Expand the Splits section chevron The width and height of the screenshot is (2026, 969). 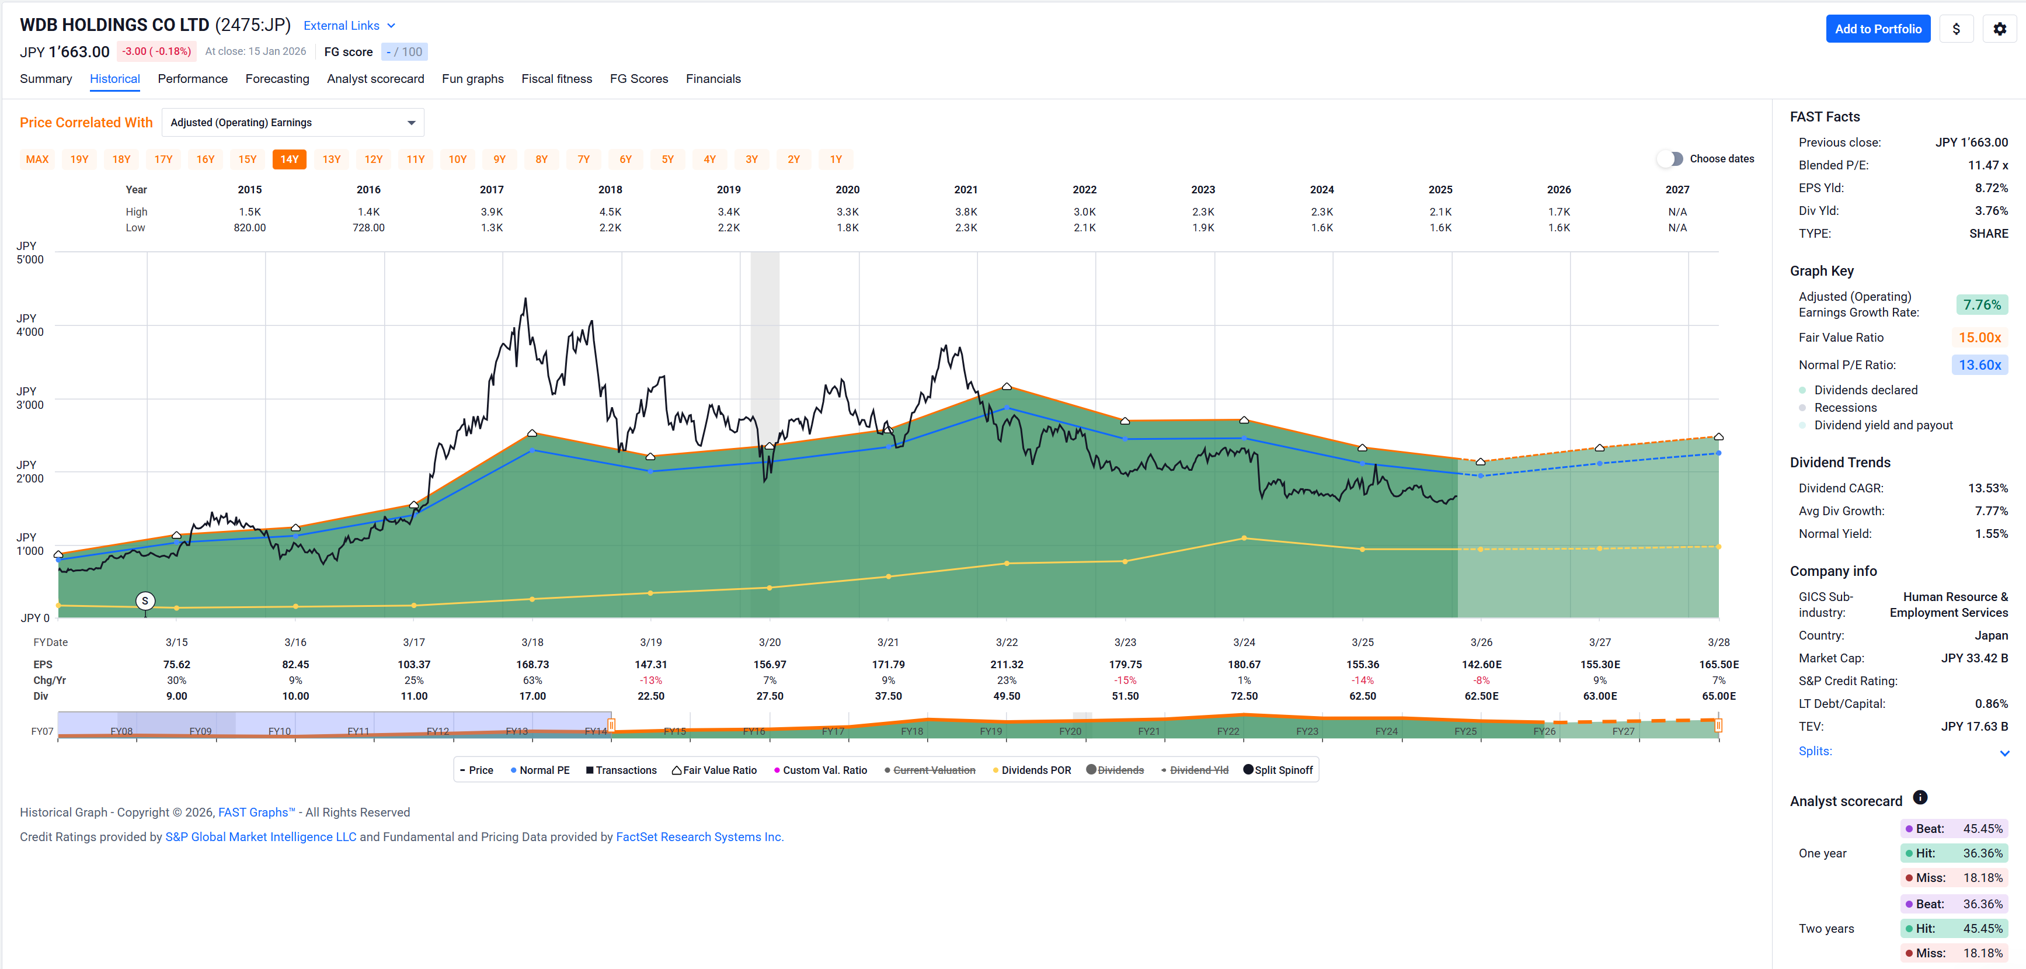(x=2004, y=753)
